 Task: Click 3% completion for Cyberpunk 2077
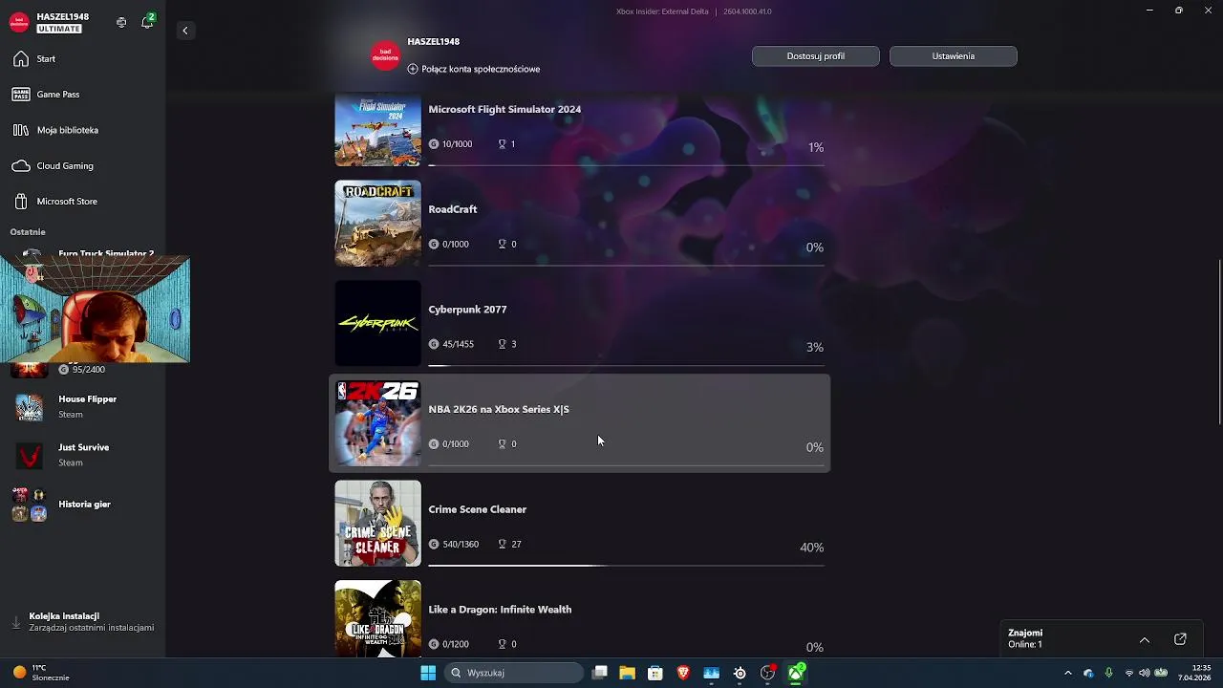[x=814, y=347]
